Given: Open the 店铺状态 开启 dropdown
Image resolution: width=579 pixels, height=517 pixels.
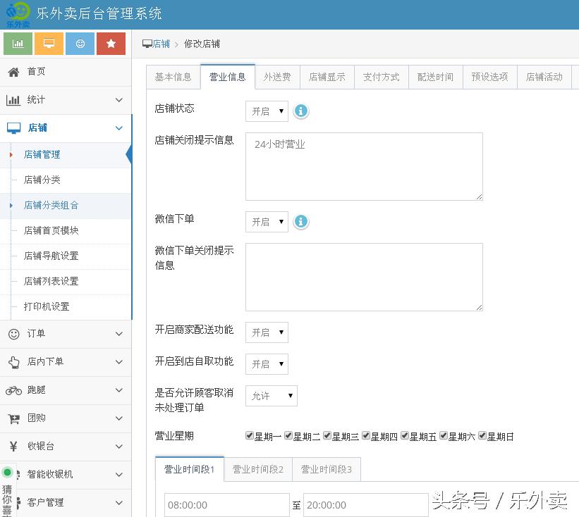Looking at the screenshot, I should pyautogui.click(x=267, y=111).
